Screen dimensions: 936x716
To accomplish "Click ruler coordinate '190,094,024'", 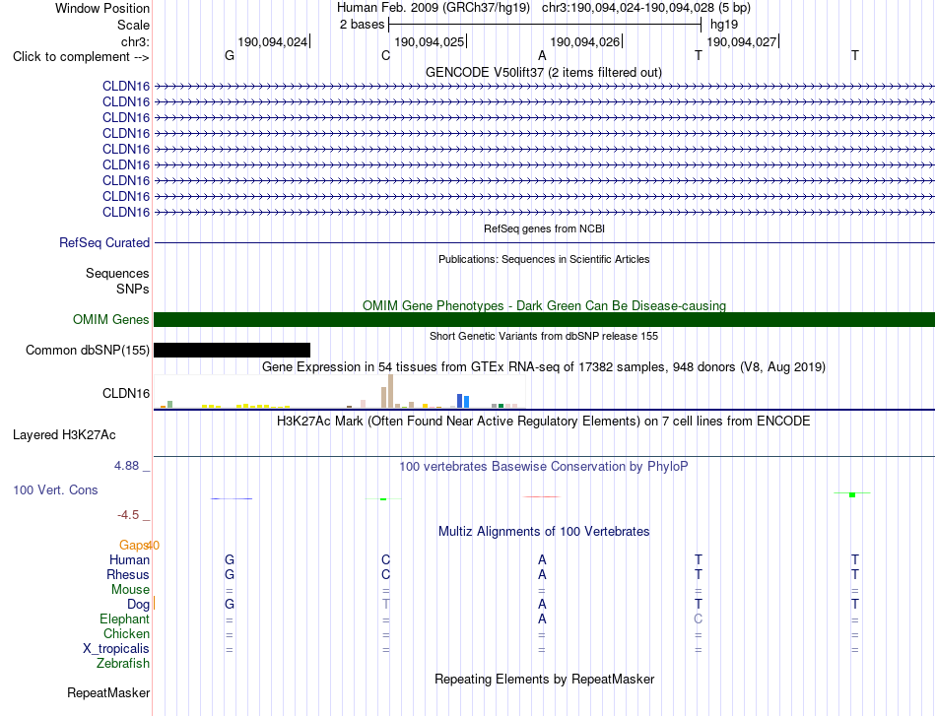I will 272,41.
